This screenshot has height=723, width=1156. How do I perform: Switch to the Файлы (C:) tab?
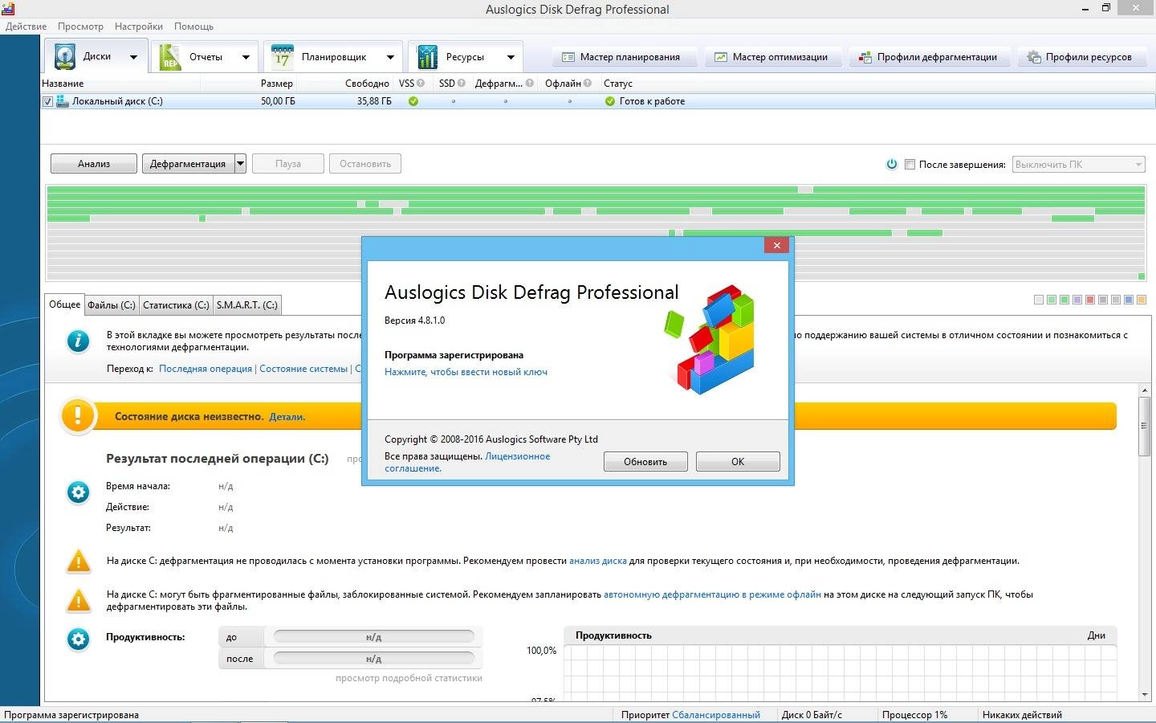112,305
